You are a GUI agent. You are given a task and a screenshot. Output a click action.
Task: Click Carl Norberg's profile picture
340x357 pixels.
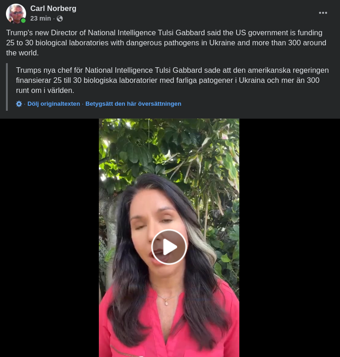coord(16,13)
